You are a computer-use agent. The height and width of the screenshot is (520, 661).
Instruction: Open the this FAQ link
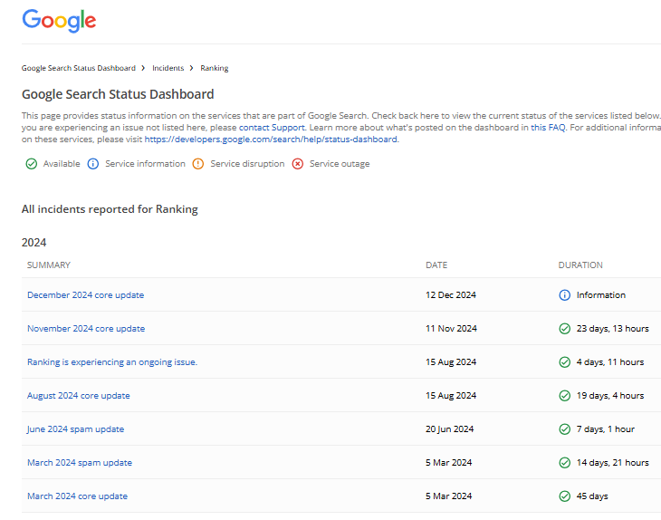click(548, 128)
